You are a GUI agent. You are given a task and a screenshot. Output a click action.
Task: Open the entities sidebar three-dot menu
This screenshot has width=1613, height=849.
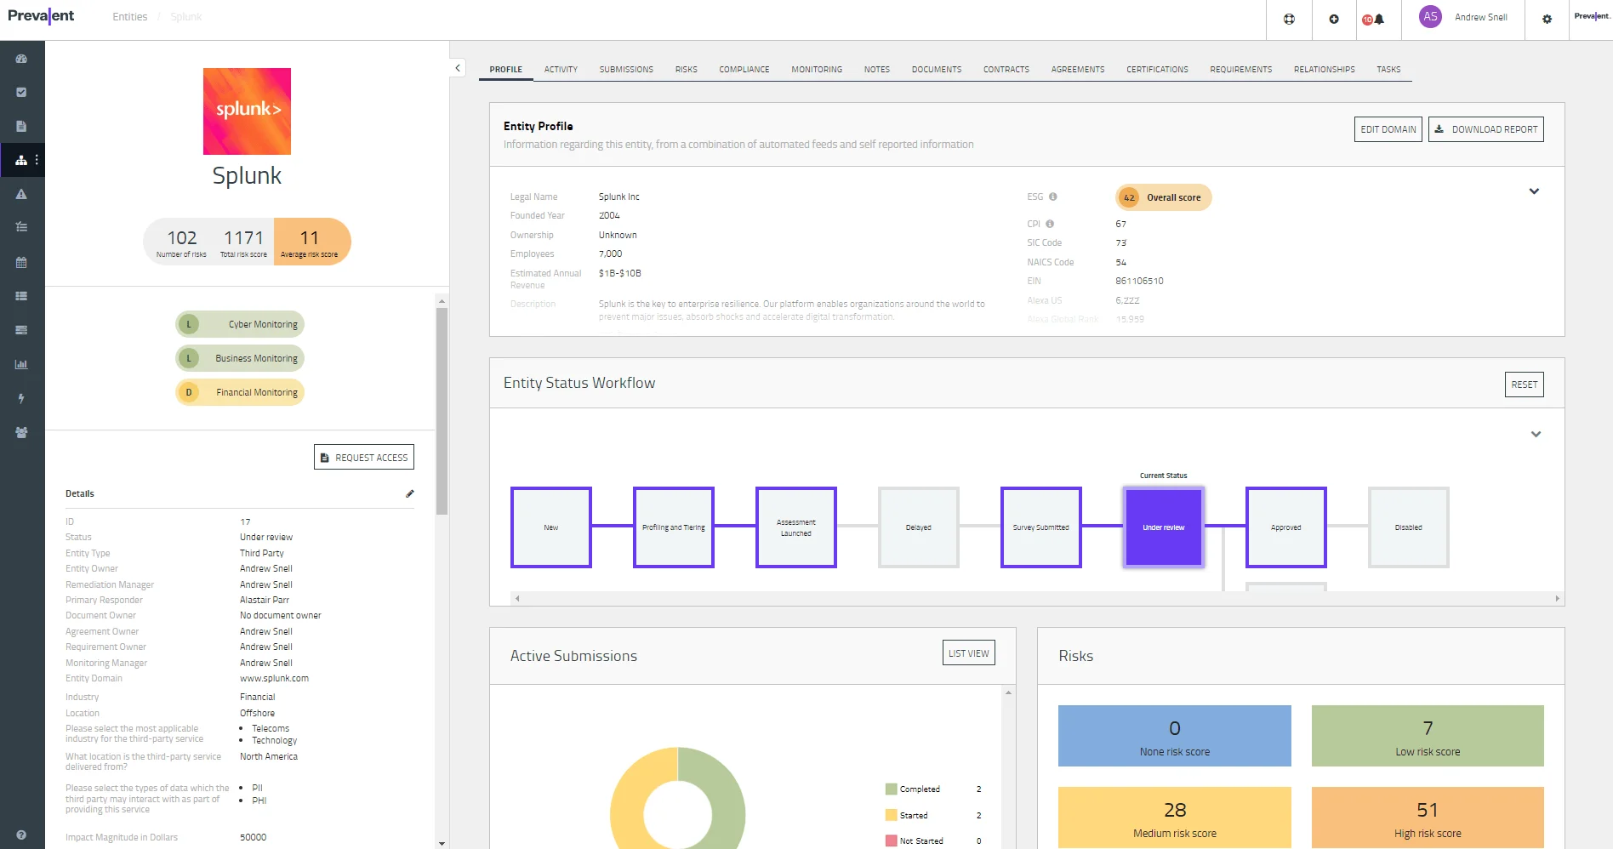coord(37,160)
